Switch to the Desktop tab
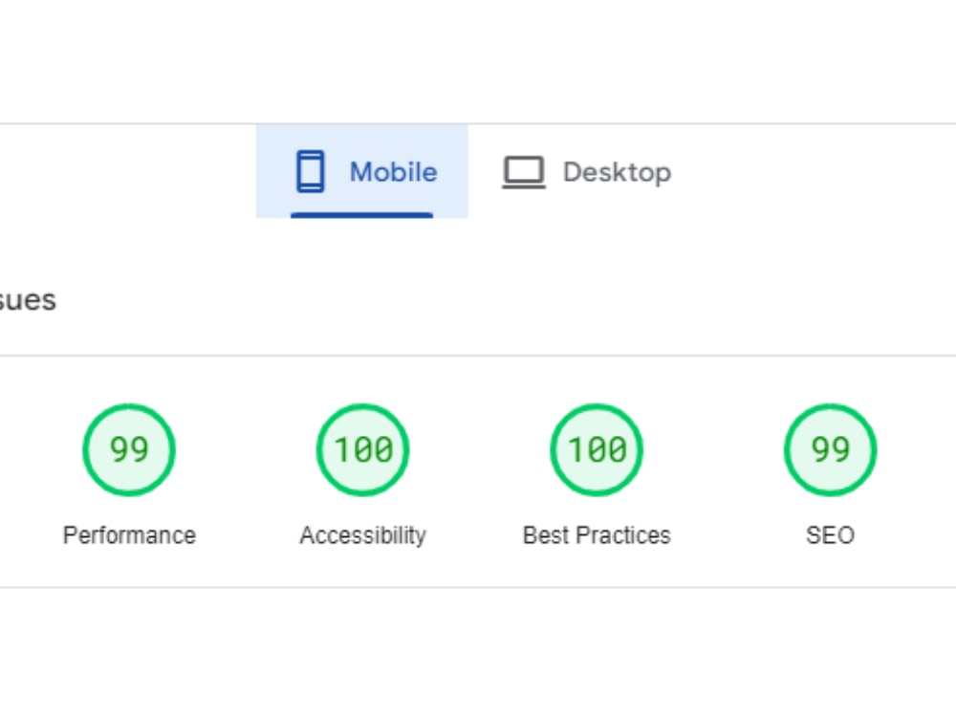 (587, 171)
